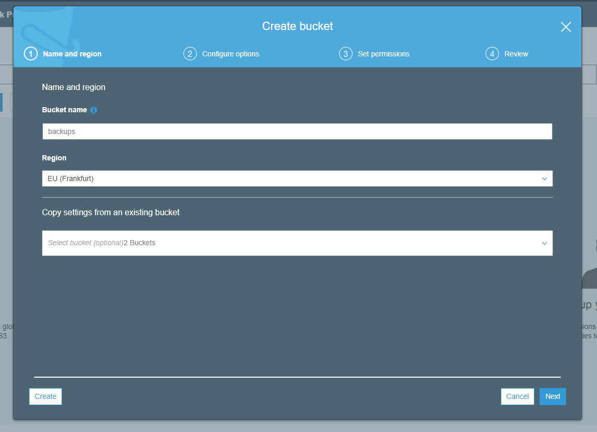Screen dimensions: 597x432
Task: Select step 3 circle icon
Action: 346,54
